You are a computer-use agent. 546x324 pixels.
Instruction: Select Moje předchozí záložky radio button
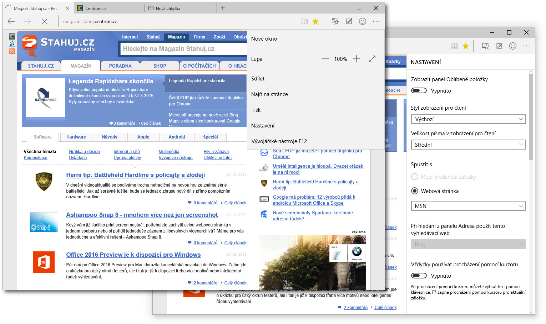pos(415,177)
